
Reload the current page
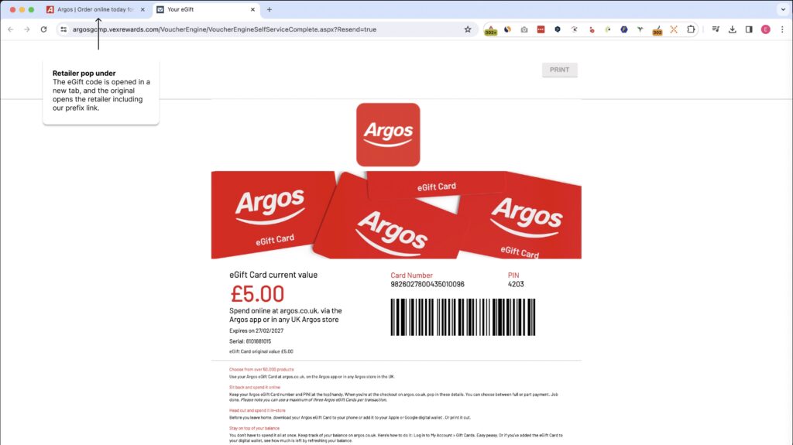[x=44, y=29]
